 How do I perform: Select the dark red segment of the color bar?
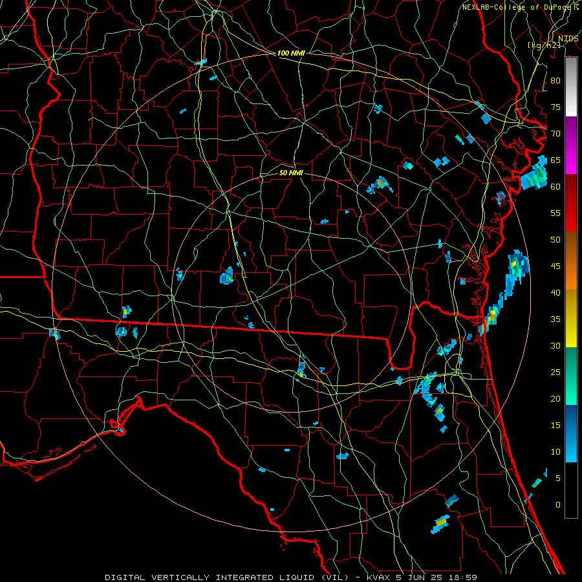coord(571,203)
